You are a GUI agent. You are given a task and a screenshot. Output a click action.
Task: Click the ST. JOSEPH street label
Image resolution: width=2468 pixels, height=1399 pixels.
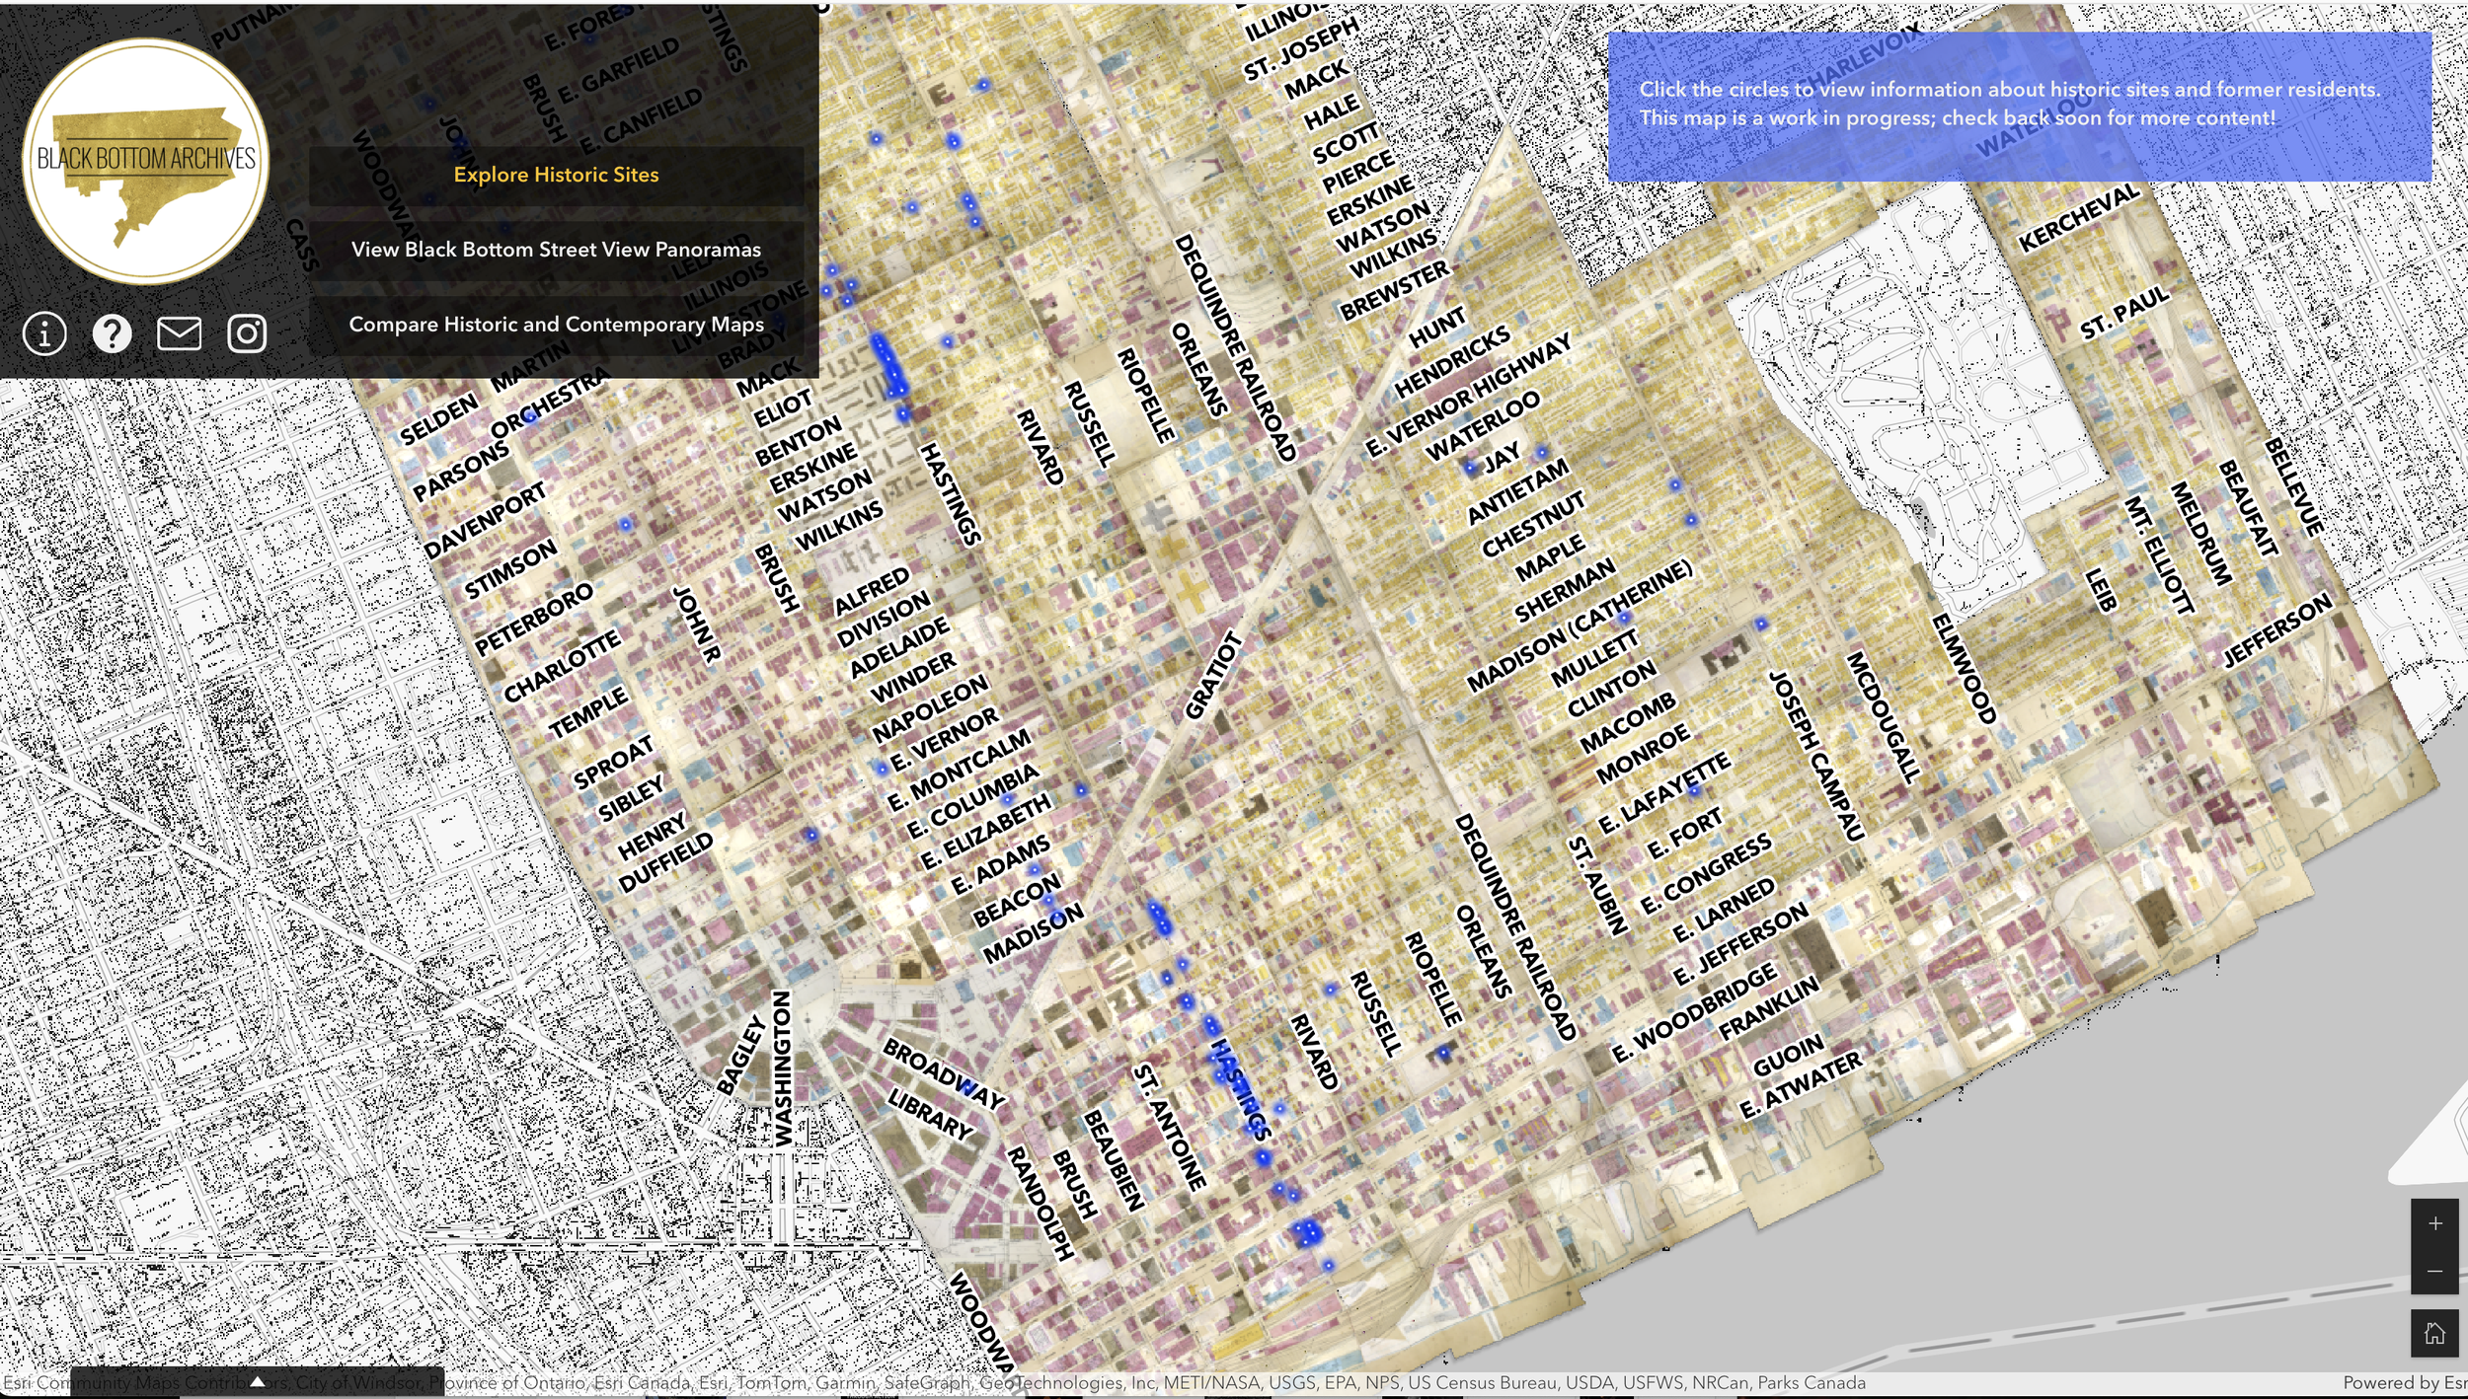pos(1301,49)
